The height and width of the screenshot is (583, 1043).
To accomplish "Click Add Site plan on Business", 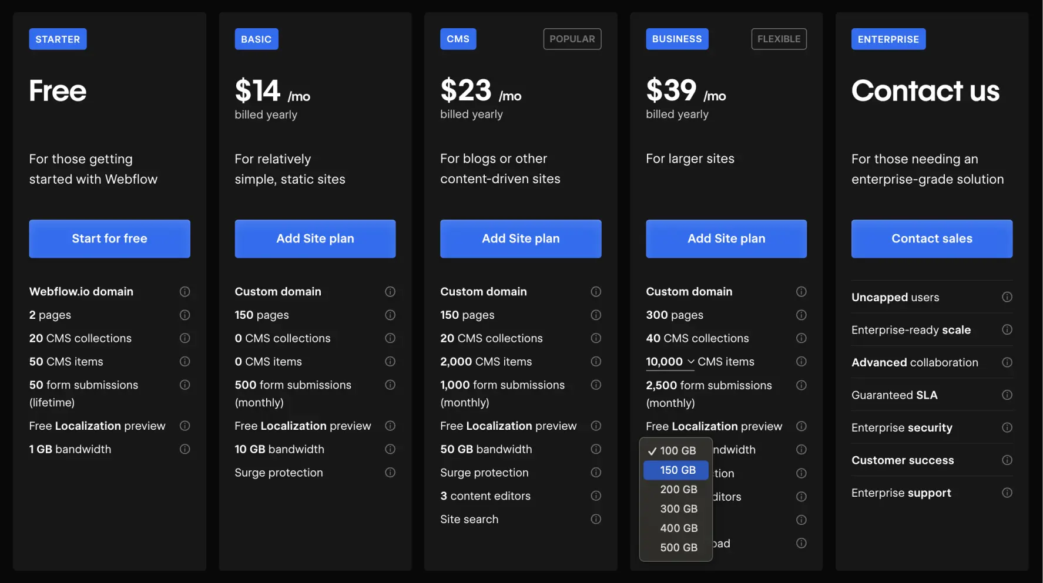I will tap(726, 238).
